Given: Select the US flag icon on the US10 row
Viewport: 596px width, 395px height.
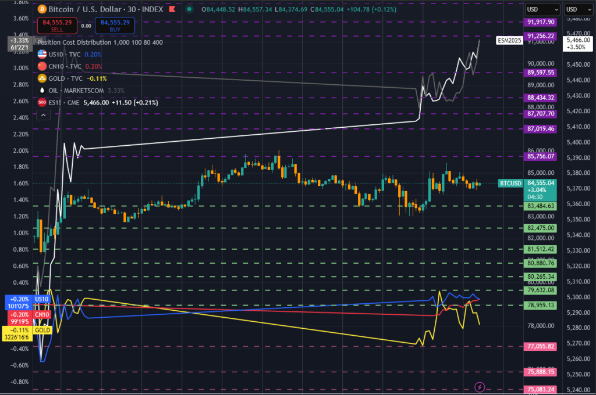Looking at the screenshot, I should (x=41, y=55).
